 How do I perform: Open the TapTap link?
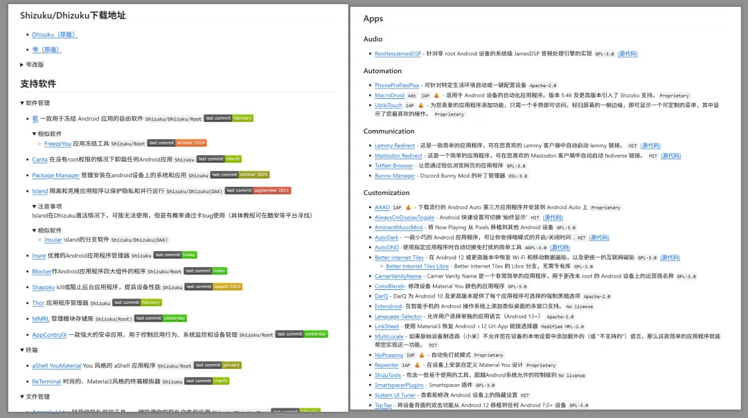(x=383, y=405)
